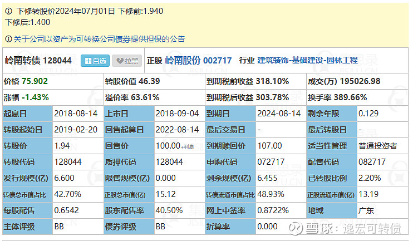Select the 配售代码 value 082717
This screenshot has width=413, height=241.
pos(372,162)
